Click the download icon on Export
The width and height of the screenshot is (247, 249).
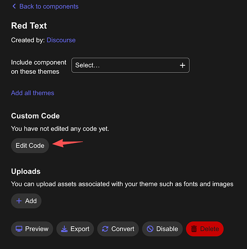(64, 229)
